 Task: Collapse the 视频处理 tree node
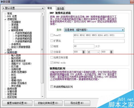pyautogui.click(x=5, y=53)
